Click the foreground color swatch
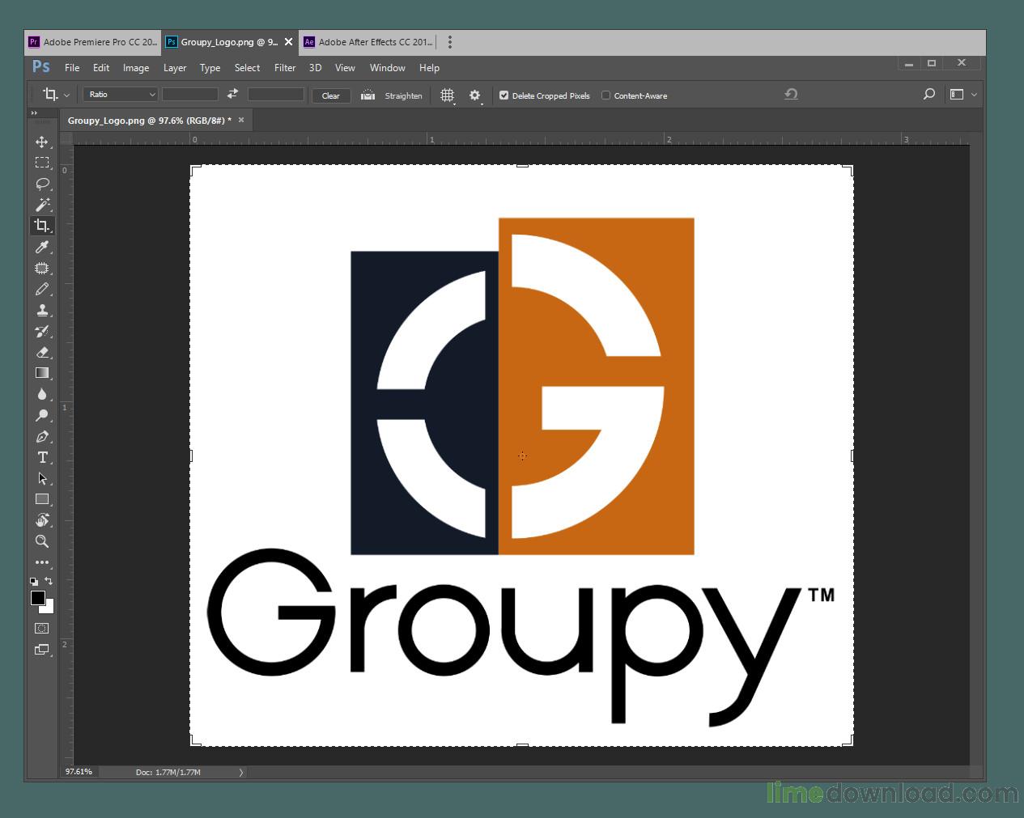 (37, 598)
